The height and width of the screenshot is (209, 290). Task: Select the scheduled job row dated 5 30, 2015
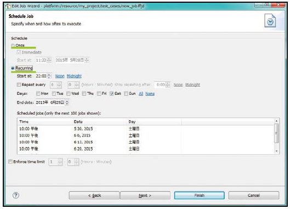tap(146, 129)
